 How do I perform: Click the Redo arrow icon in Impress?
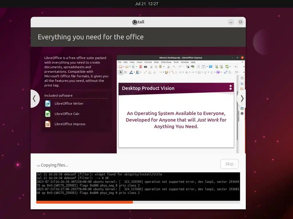click(180, 67)
